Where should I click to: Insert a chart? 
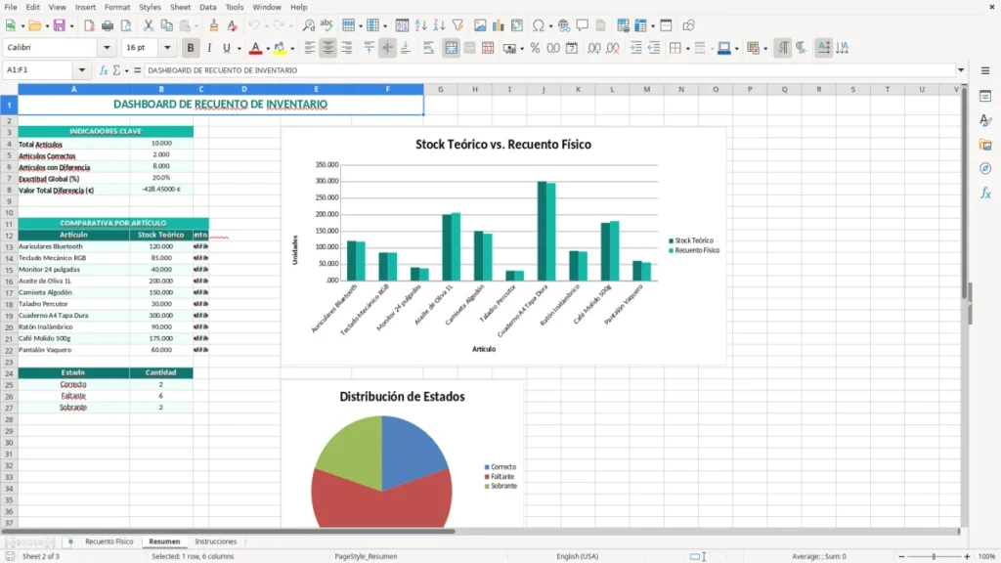499,25
